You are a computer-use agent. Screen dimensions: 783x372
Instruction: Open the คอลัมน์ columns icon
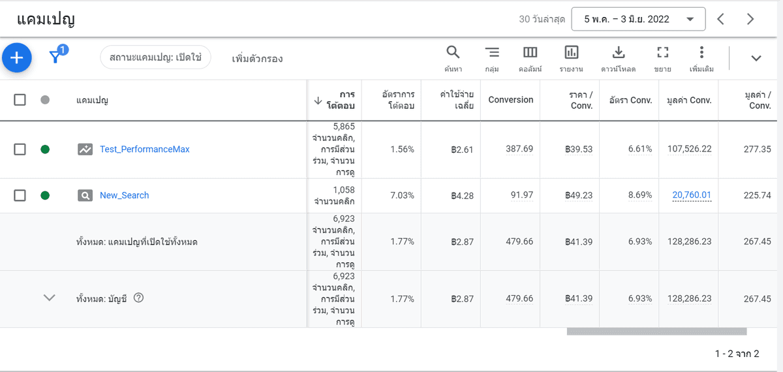tap(530, 52)
